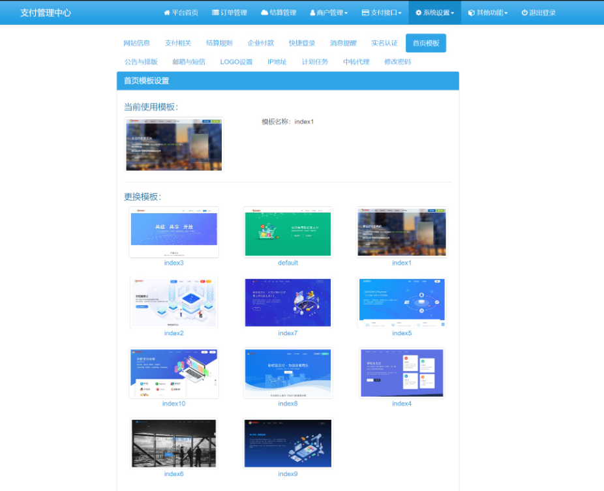Image resolution: width=604 pixels, height=491 pixels.
Task: Open the LOGO设置 tab
Action: pos(236,61)
